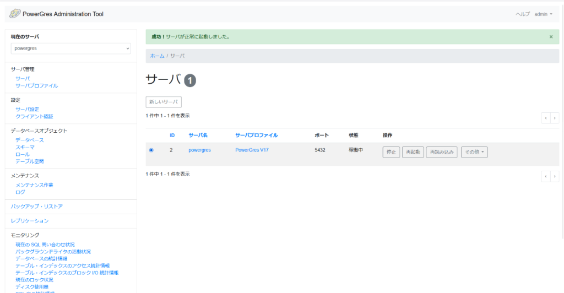
Task: Click the server count badge 1
Action: [190, 80]
